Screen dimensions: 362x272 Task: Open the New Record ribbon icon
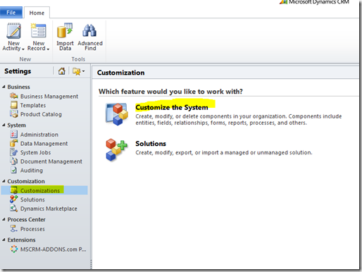[38, 31]
